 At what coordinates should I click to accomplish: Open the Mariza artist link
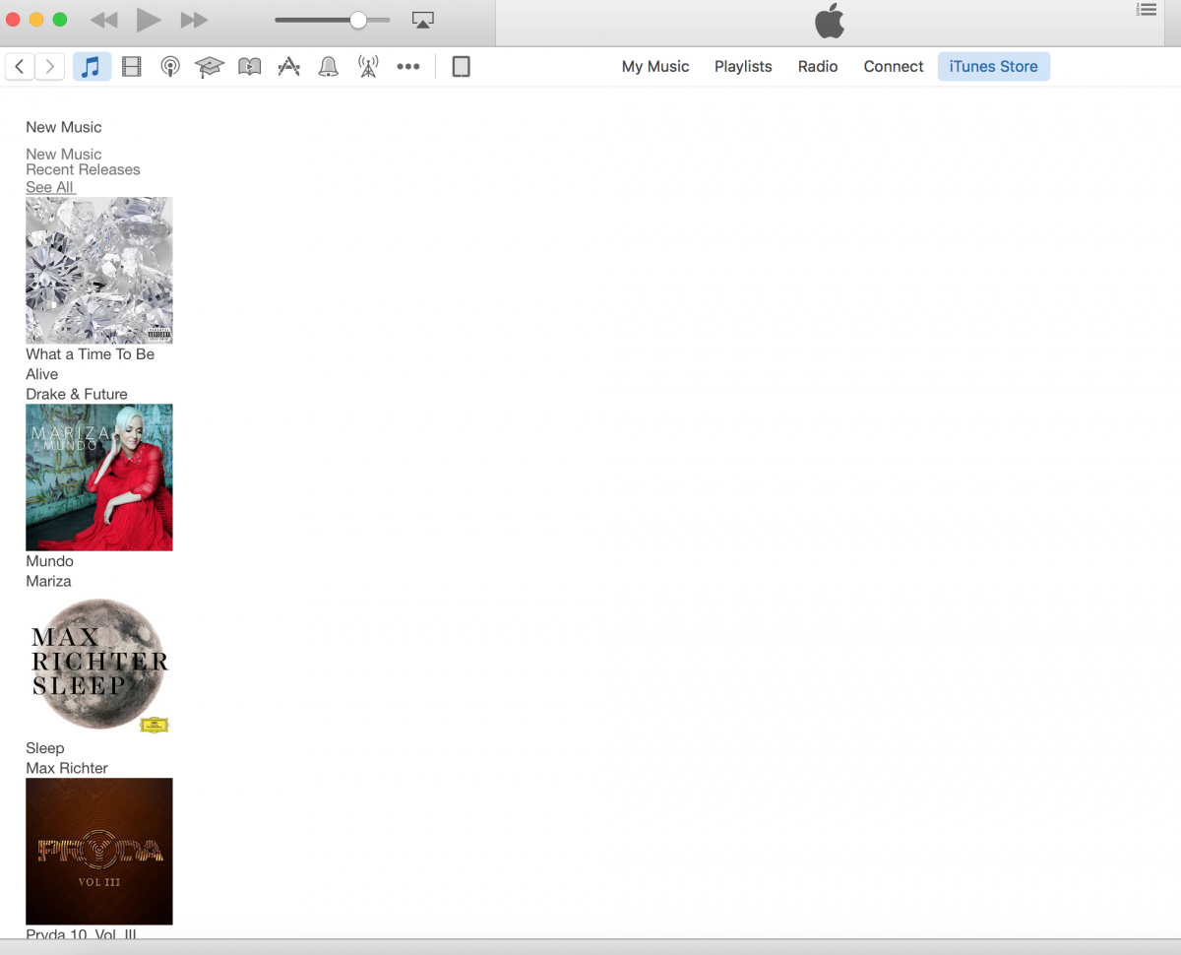click(48, 581)
